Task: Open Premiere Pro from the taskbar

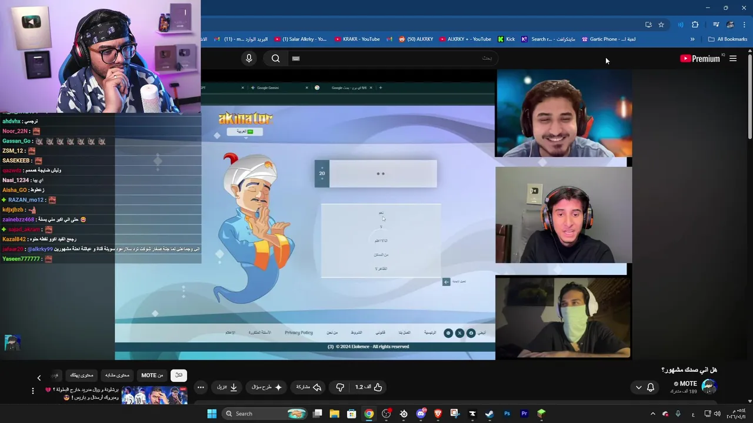Action: (524, 414)
